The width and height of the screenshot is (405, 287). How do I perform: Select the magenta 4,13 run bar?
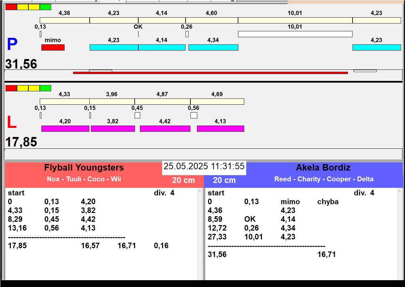[x=220, y=128]
